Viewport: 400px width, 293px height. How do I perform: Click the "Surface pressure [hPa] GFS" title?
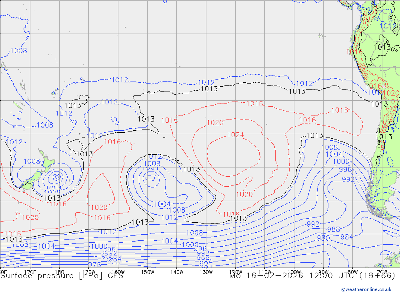click(62, 276)
